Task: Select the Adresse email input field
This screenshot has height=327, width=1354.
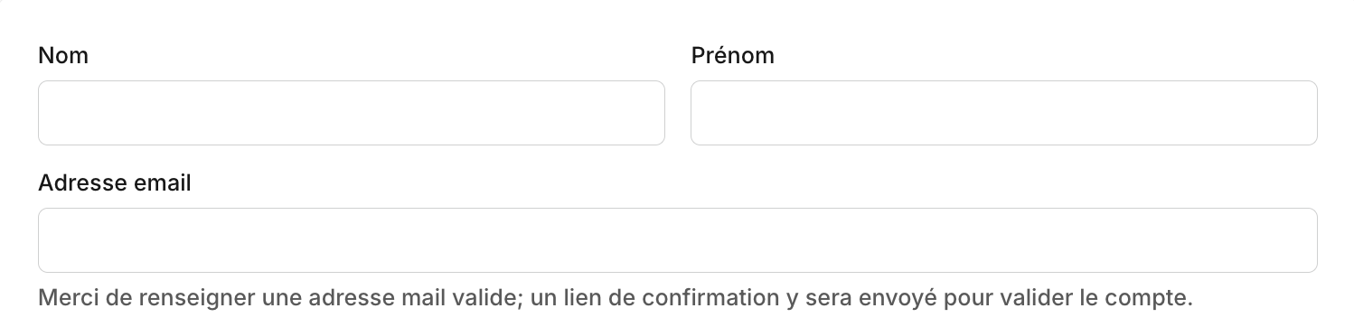Action: (678, 240)
